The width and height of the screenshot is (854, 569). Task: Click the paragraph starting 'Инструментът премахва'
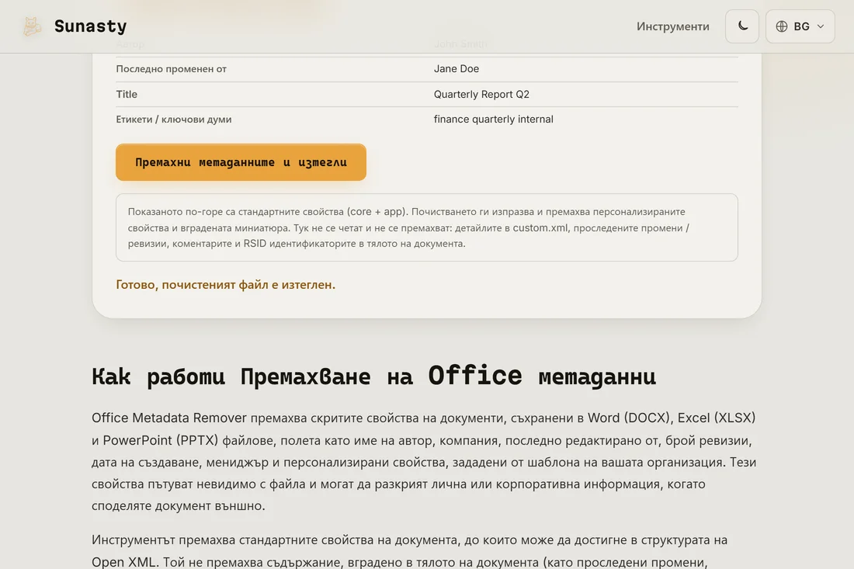pos(410,551)
